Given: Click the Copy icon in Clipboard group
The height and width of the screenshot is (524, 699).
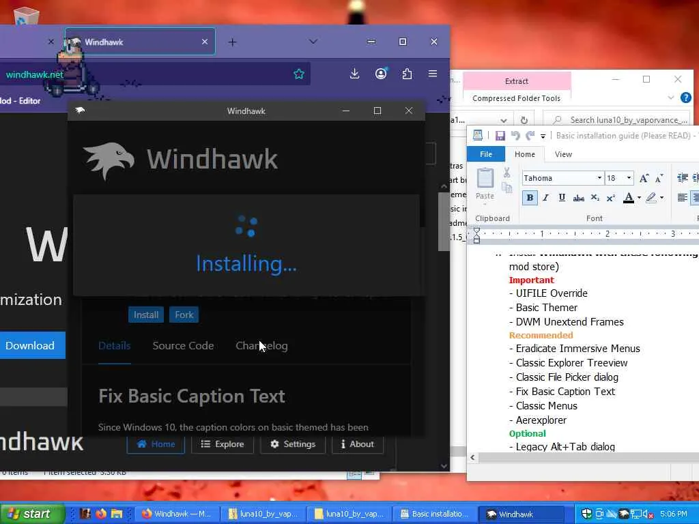Looking at the screenshot, I should coord(507,188).
